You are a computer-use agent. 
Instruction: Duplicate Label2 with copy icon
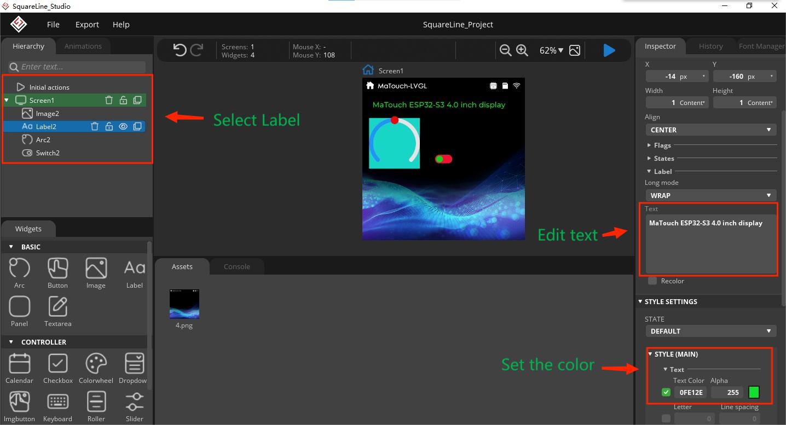(137, 126)
